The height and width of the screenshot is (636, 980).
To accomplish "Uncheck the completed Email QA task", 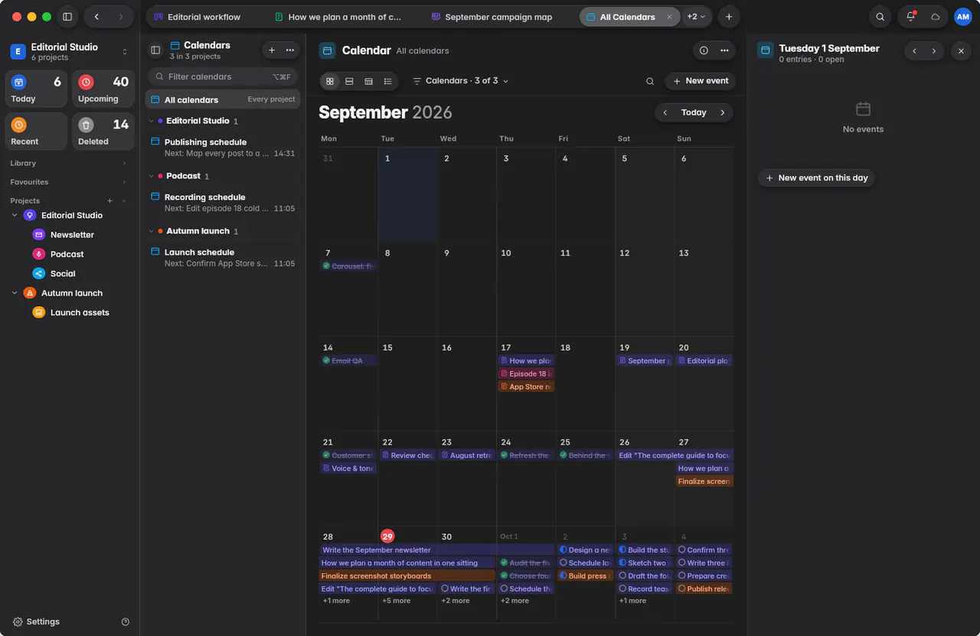I will pos(326,360).
